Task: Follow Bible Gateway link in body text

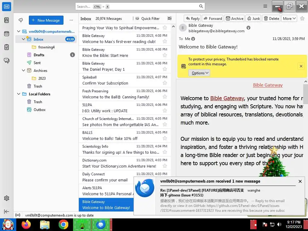Action: [x=227, y=98]
